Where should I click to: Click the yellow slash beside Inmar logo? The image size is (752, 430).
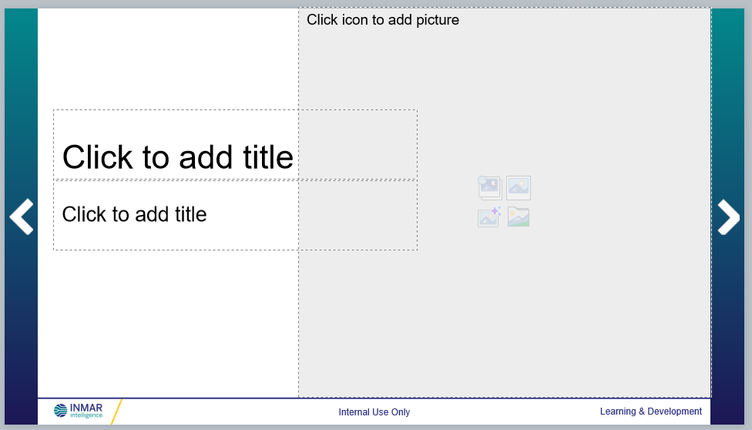(116, 412)
